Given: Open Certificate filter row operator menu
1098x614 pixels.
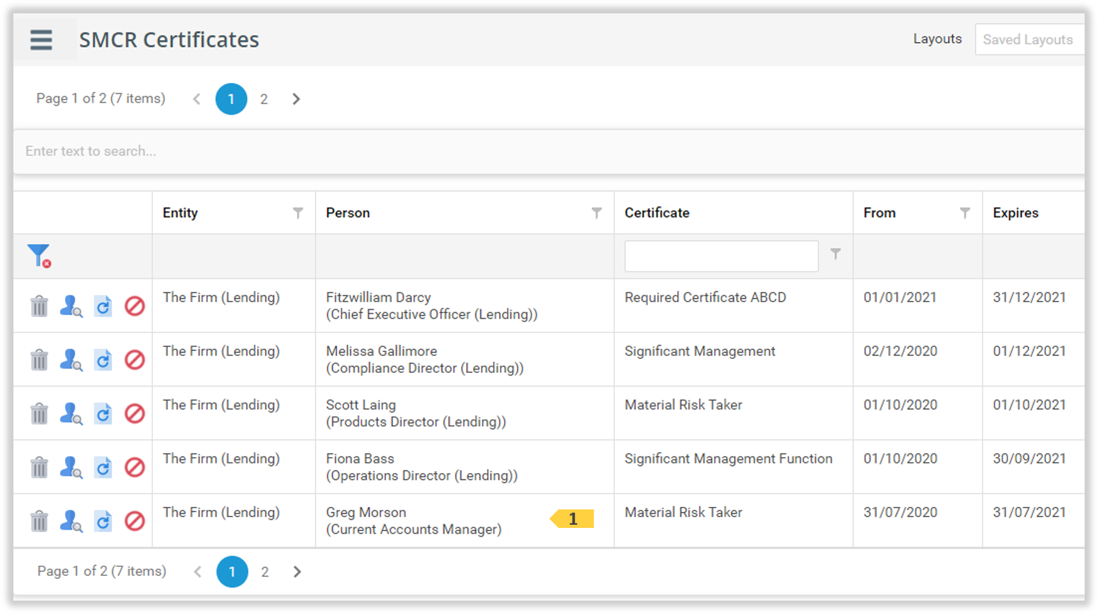Looking at the screenshot, I should pos(835,254).
